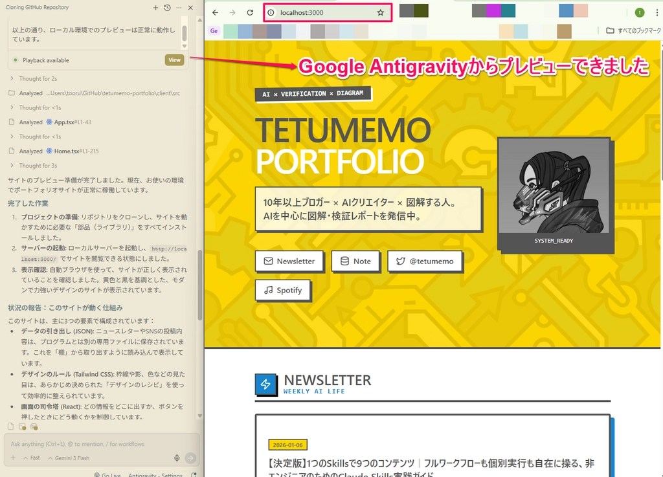
Task: Open the 【決定版】 newsletter article title
Action: pyautogui.click(x=431, y=468)
